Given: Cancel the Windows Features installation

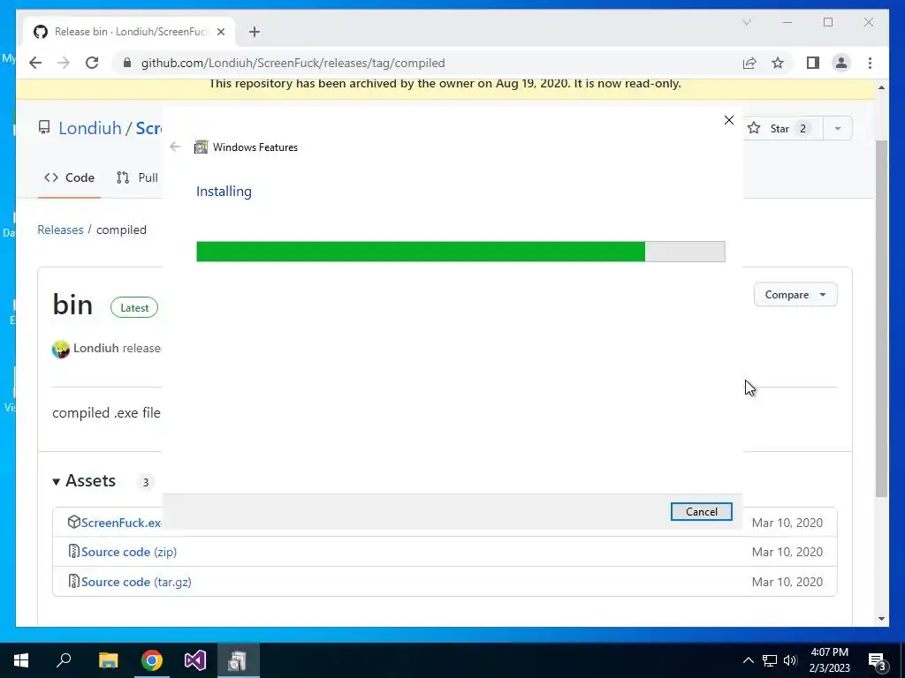Looking at the screenshot, I should click(x=701, y=511).
